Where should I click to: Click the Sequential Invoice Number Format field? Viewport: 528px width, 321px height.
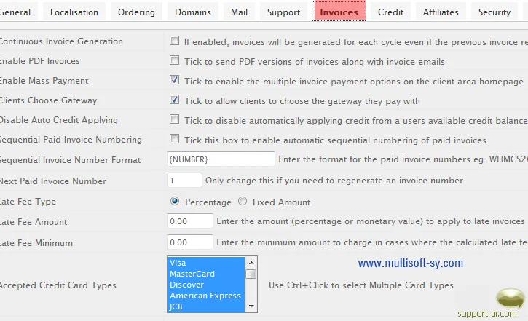220,159
